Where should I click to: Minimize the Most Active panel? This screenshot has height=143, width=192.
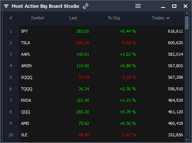163,7
